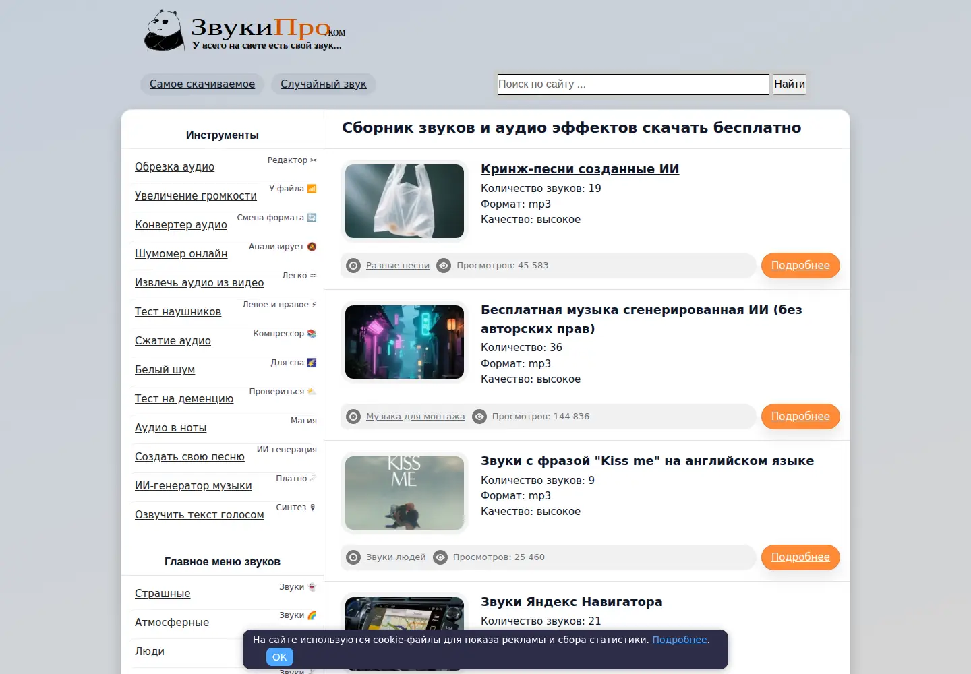The width and height of the screenshot is (971, 674).
Task: Click the category icon beside Разные песни
Action: [353, 266]
